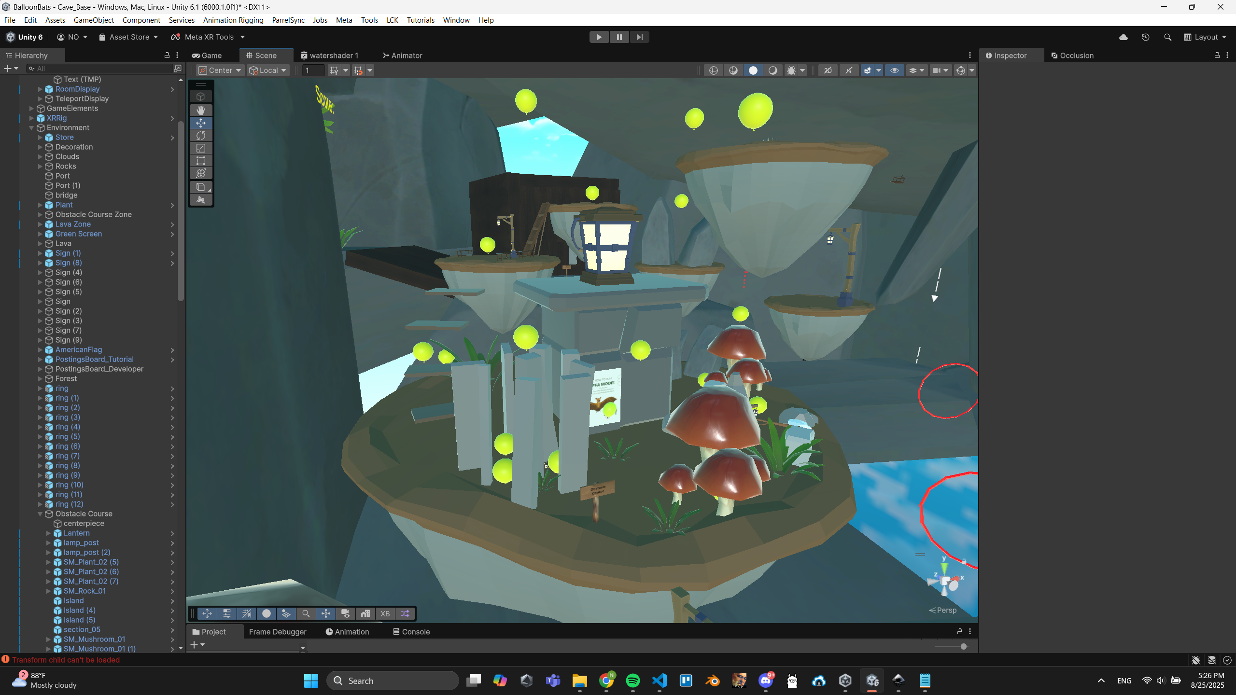Open the Layout dropdown

coord(1205,37)
